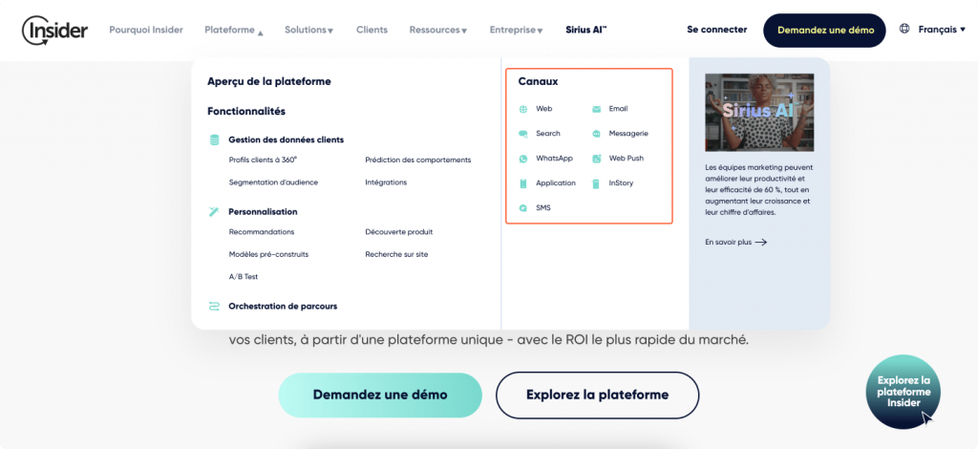Click the Web channel label
978x449 pixels.
pyautogui.click(x=543, y=109)
